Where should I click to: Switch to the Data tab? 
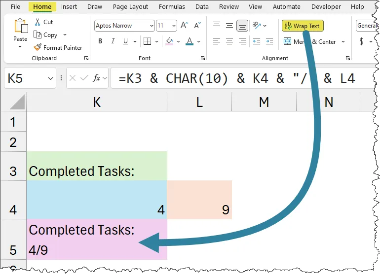[x=202, y=6]
